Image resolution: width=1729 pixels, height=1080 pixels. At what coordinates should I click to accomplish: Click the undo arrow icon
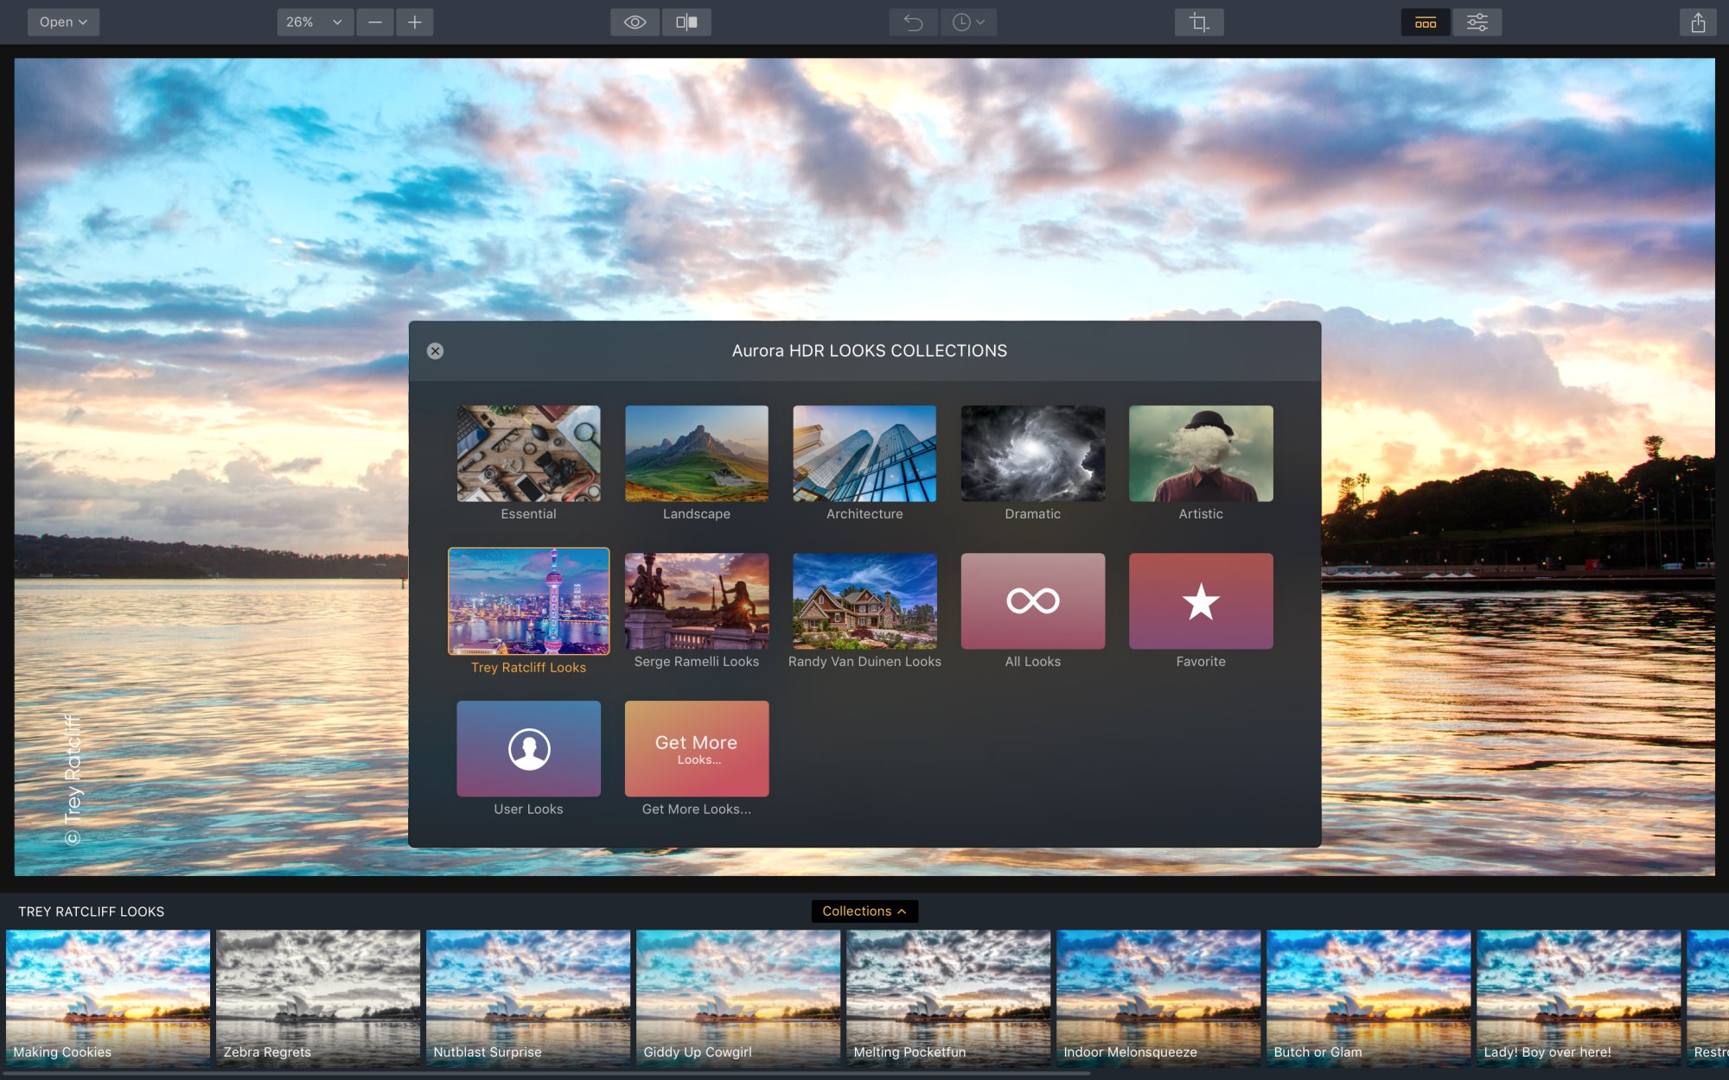[913, 22]
